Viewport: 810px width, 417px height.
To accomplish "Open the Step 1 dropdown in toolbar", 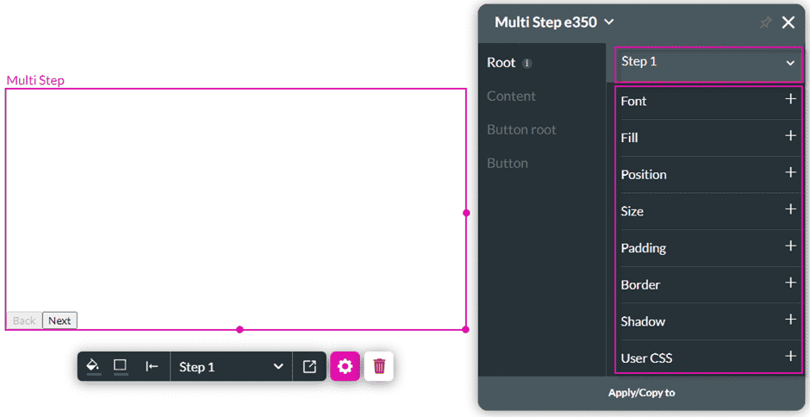I will [231, 367].
